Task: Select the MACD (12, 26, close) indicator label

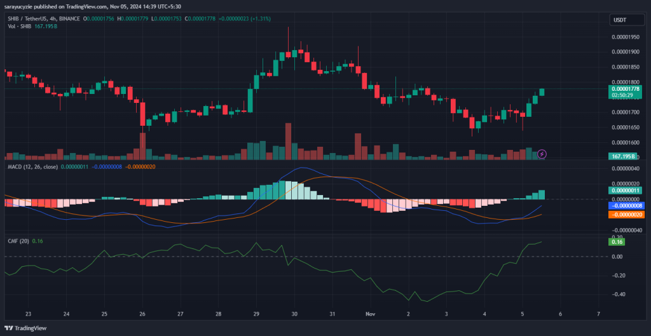Action: coord(31,166)
